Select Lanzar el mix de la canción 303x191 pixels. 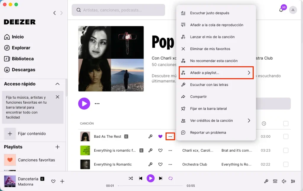(216, 37)
